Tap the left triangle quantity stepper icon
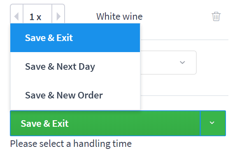The image size is (235, 160). (16, 16)
